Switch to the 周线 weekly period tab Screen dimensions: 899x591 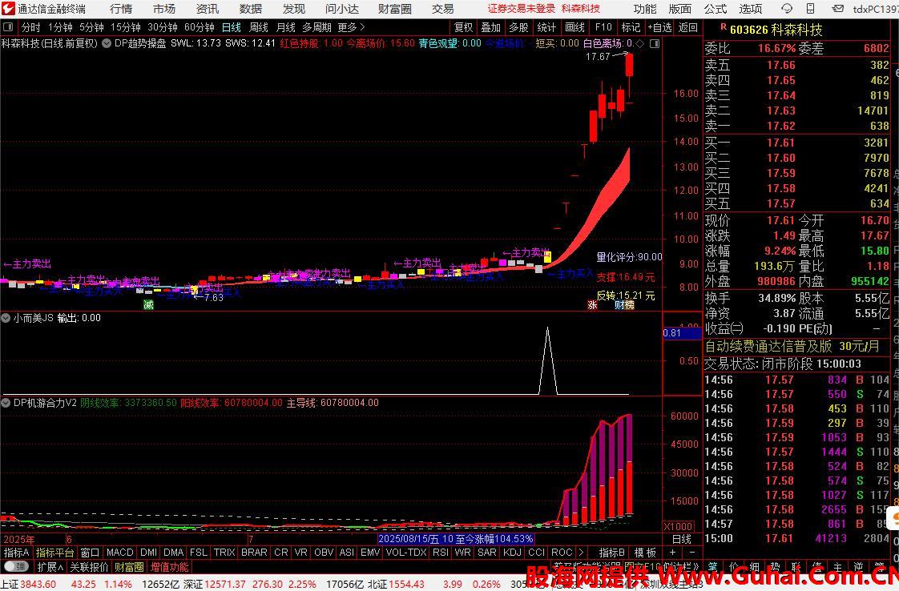coord(259,27)
